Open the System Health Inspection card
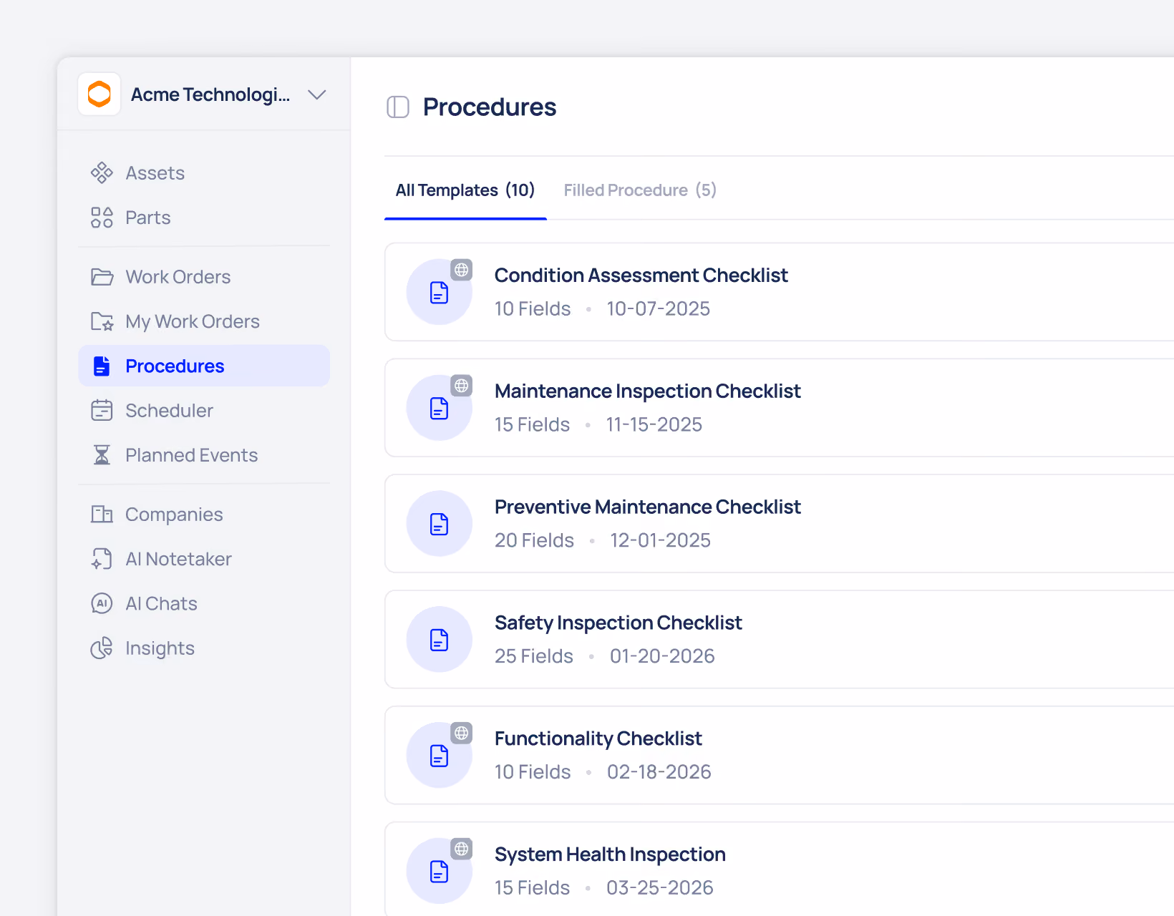Image resolution: width=1174 pixels, height=916 pixels. (780, 869)
